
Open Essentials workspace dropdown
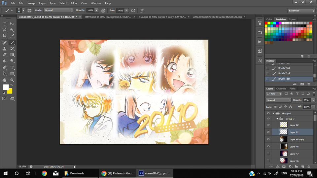point(301,11)
